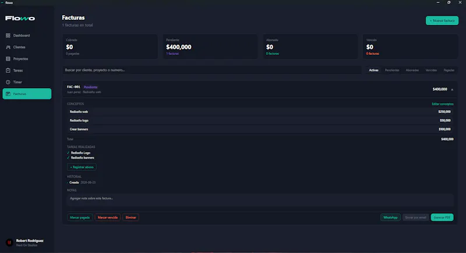466x253 pixels.
Task: Open the Pendiente $400,000 summary card
Action: pyautogui.click(x=210, y=47)
